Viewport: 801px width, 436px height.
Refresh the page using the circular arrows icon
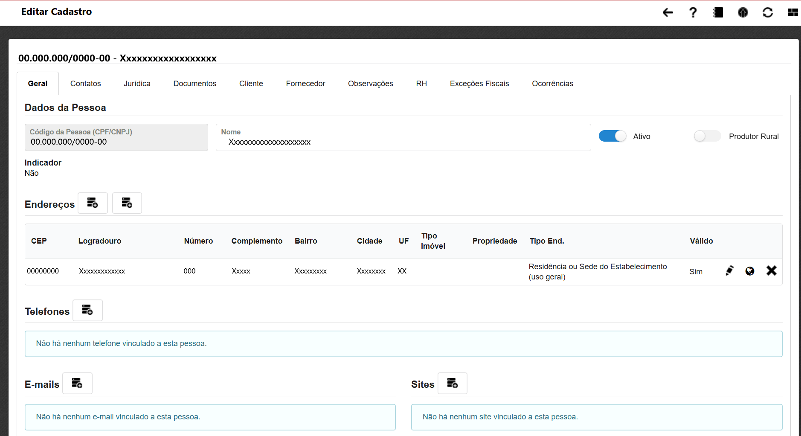[768, 13]
